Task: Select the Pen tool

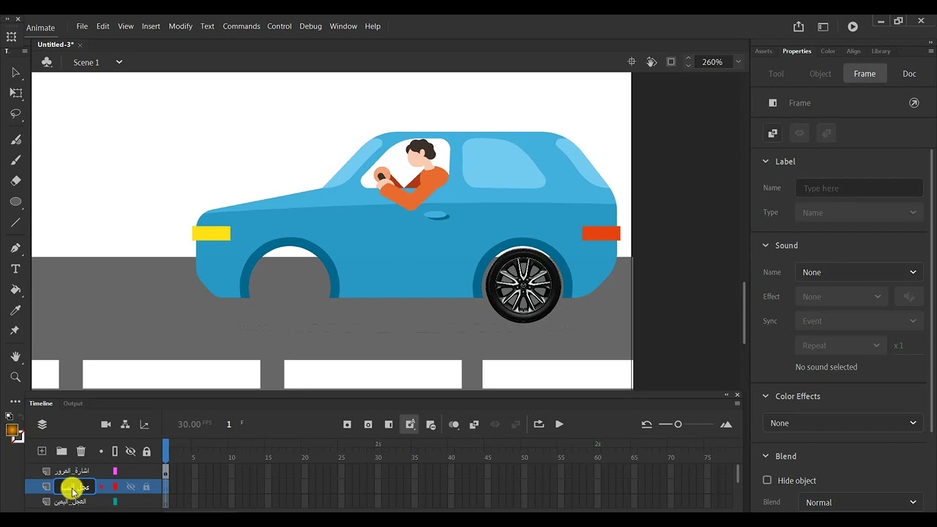Action: [x=15, y=247]
